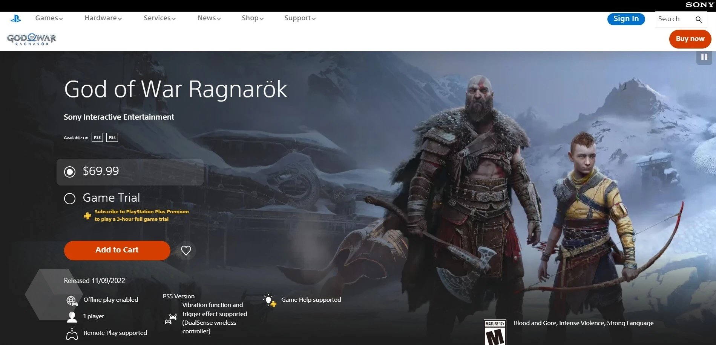
Task: Click the Offline play enabled globe icon
Action: 72,301
